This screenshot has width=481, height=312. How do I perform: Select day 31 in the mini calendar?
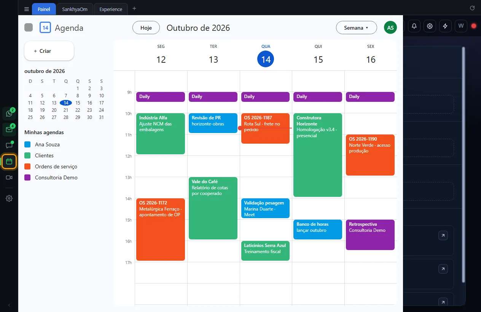[102, 117]
